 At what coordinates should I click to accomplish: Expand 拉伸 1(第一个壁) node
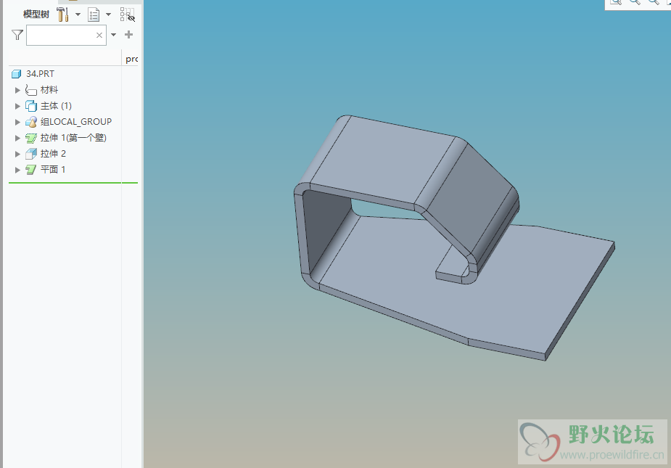coord(17,138)
